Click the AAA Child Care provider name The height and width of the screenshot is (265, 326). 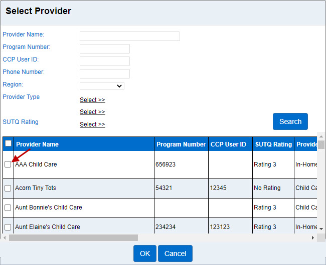coord(36,164)
